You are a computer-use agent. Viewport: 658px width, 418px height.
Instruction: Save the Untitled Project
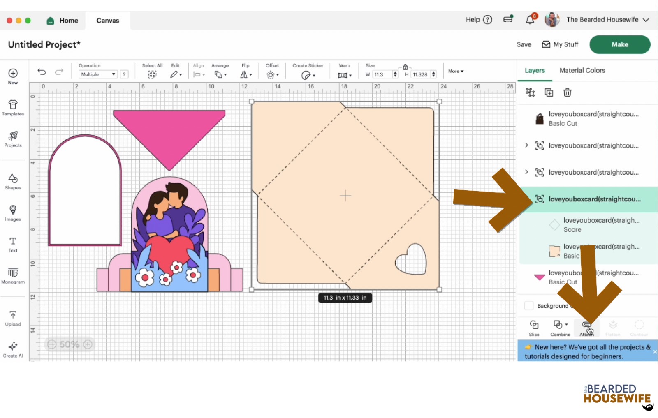pos(523,44)
